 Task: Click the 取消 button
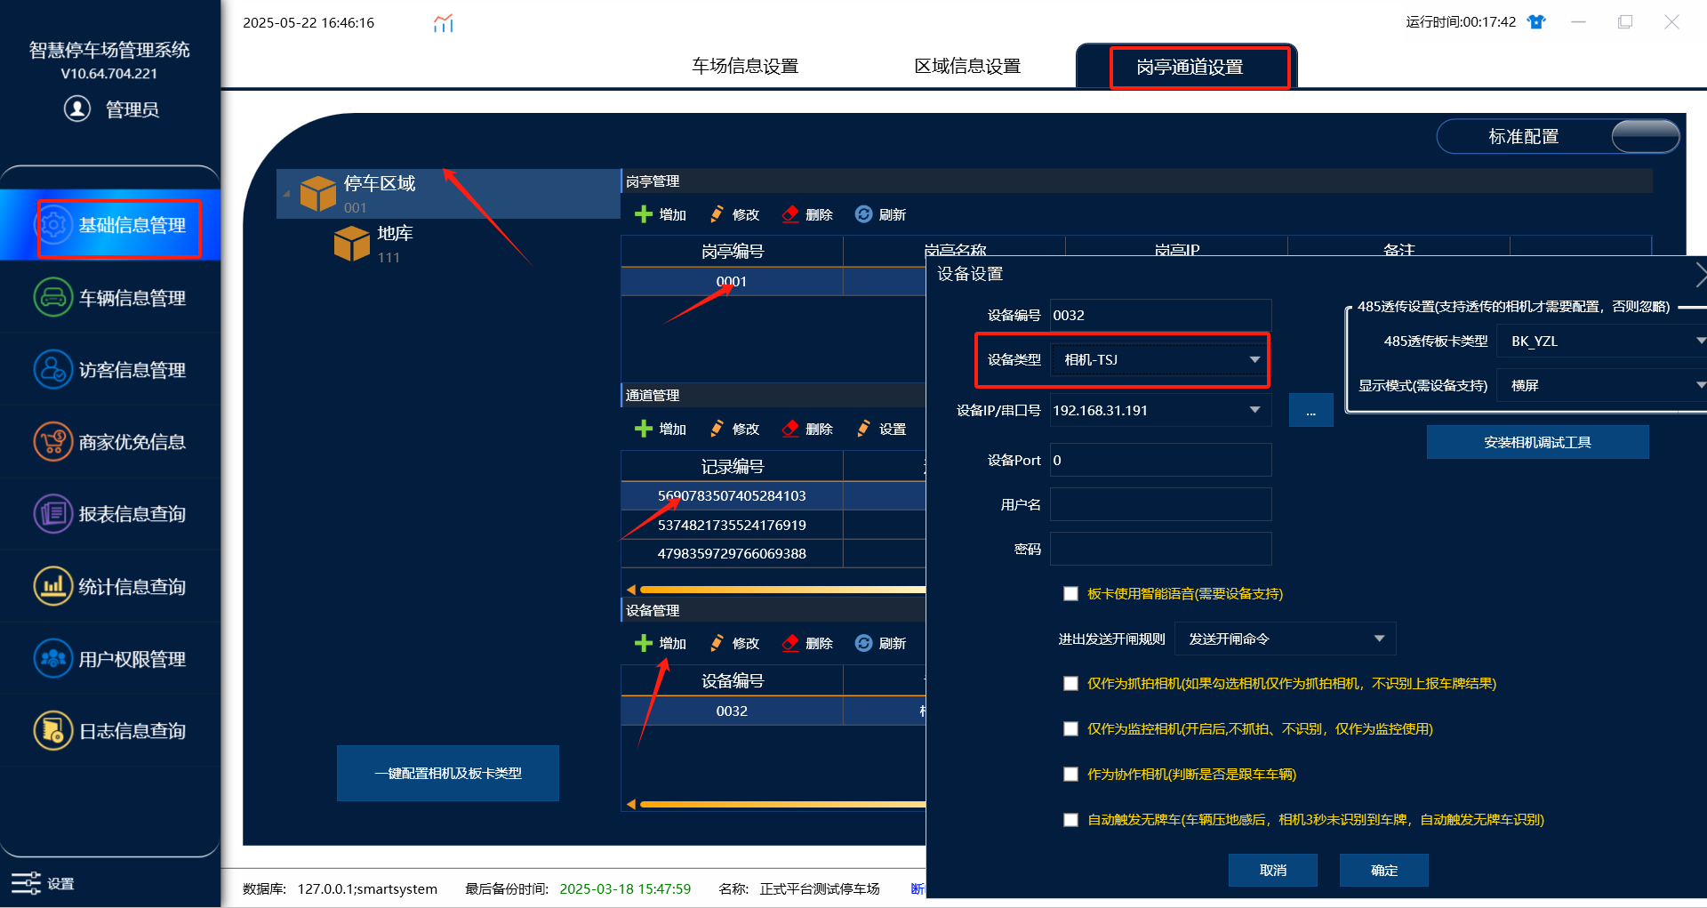point(1273,871)
